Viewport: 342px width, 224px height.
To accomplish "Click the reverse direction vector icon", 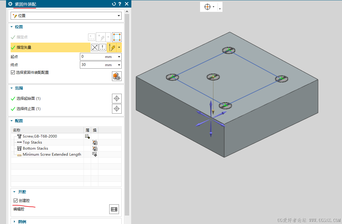I will click(95, 47).
